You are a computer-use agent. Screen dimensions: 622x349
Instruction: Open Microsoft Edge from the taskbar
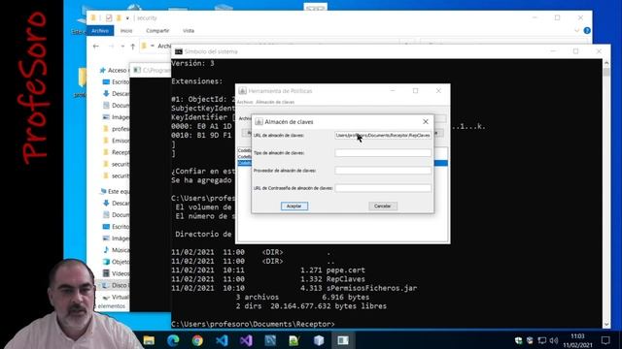(x=173, y=340)
